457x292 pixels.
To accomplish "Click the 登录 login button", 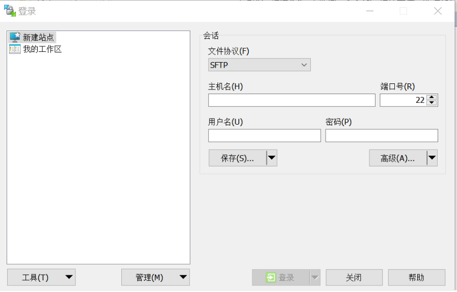I will click(x=281, y=277).
